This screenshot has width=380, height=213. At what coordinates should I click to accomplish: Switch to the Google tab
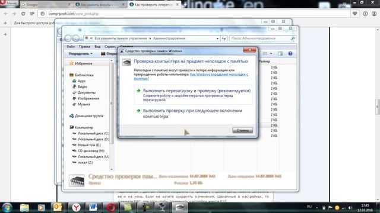pos(46,4)
